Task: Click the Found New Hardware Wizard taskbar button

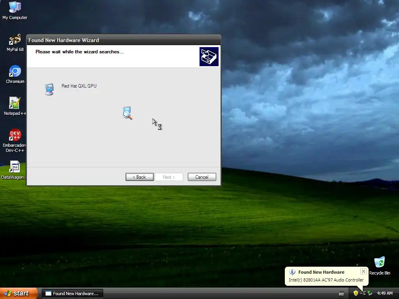Action: click(x=72, y=294)
